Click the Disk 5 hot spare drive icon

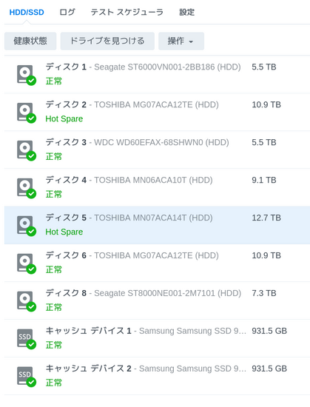[26, 226]
